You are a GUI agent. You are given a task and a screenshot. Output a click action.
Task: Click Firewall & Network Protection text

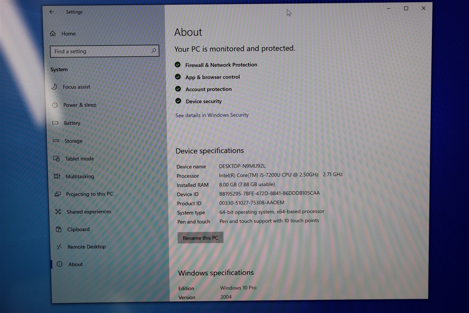221,65
